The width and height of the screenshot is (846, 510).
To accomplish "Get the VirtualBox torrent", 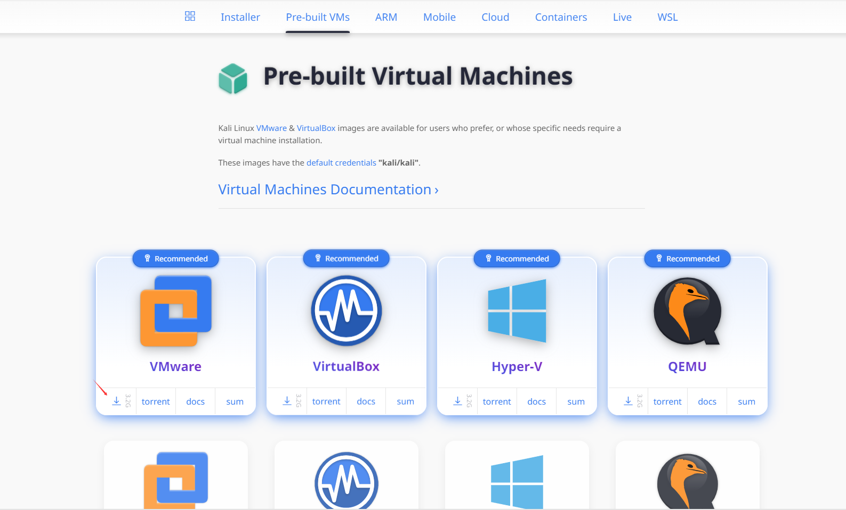I will click(x=326, y=402).
